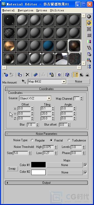Click sample slots scroll down arrow
94x205 pixels.
pos(83,63)
